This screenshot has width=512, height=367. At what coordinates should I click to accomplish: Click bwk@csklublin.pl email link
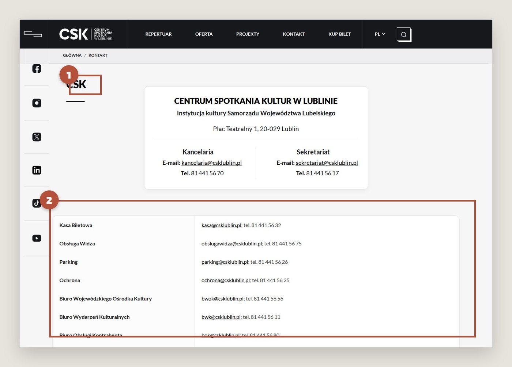(221, 317)
